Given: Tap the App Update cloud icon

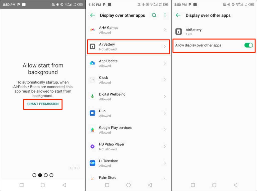Looking at the screenshot, I should [x=92, y=63].
